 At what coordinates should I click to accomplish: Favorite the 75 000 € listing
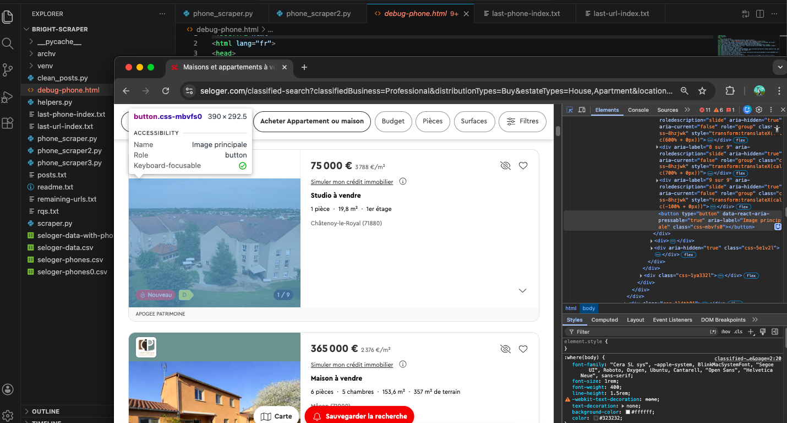pyautogui.click(x=523, y=166)
